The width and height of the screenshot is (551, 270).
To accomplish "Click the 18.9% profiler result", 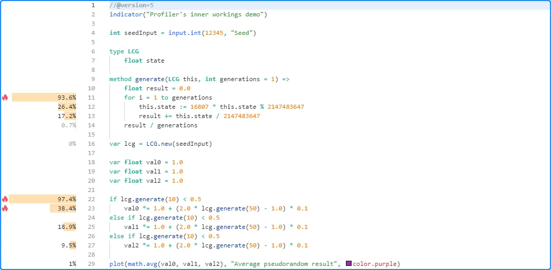I will [x=68, y=227].
